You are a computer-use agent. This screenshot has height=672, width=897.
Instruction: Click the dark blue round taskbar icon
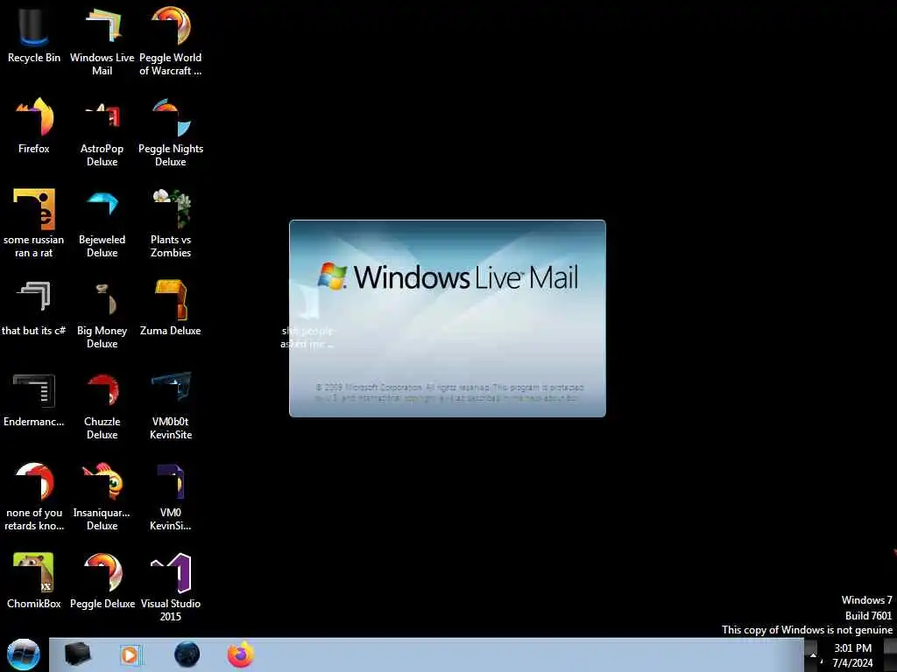(x=187, y=654)
